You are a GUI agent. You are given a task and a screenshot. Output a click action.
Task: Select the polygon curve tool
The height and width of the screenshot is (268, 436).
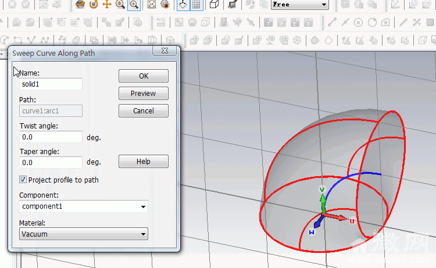[31, 40]
